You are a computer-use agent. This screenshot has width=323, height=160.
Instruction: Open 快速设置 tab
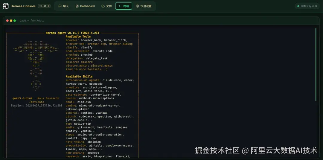click(144, 6)
